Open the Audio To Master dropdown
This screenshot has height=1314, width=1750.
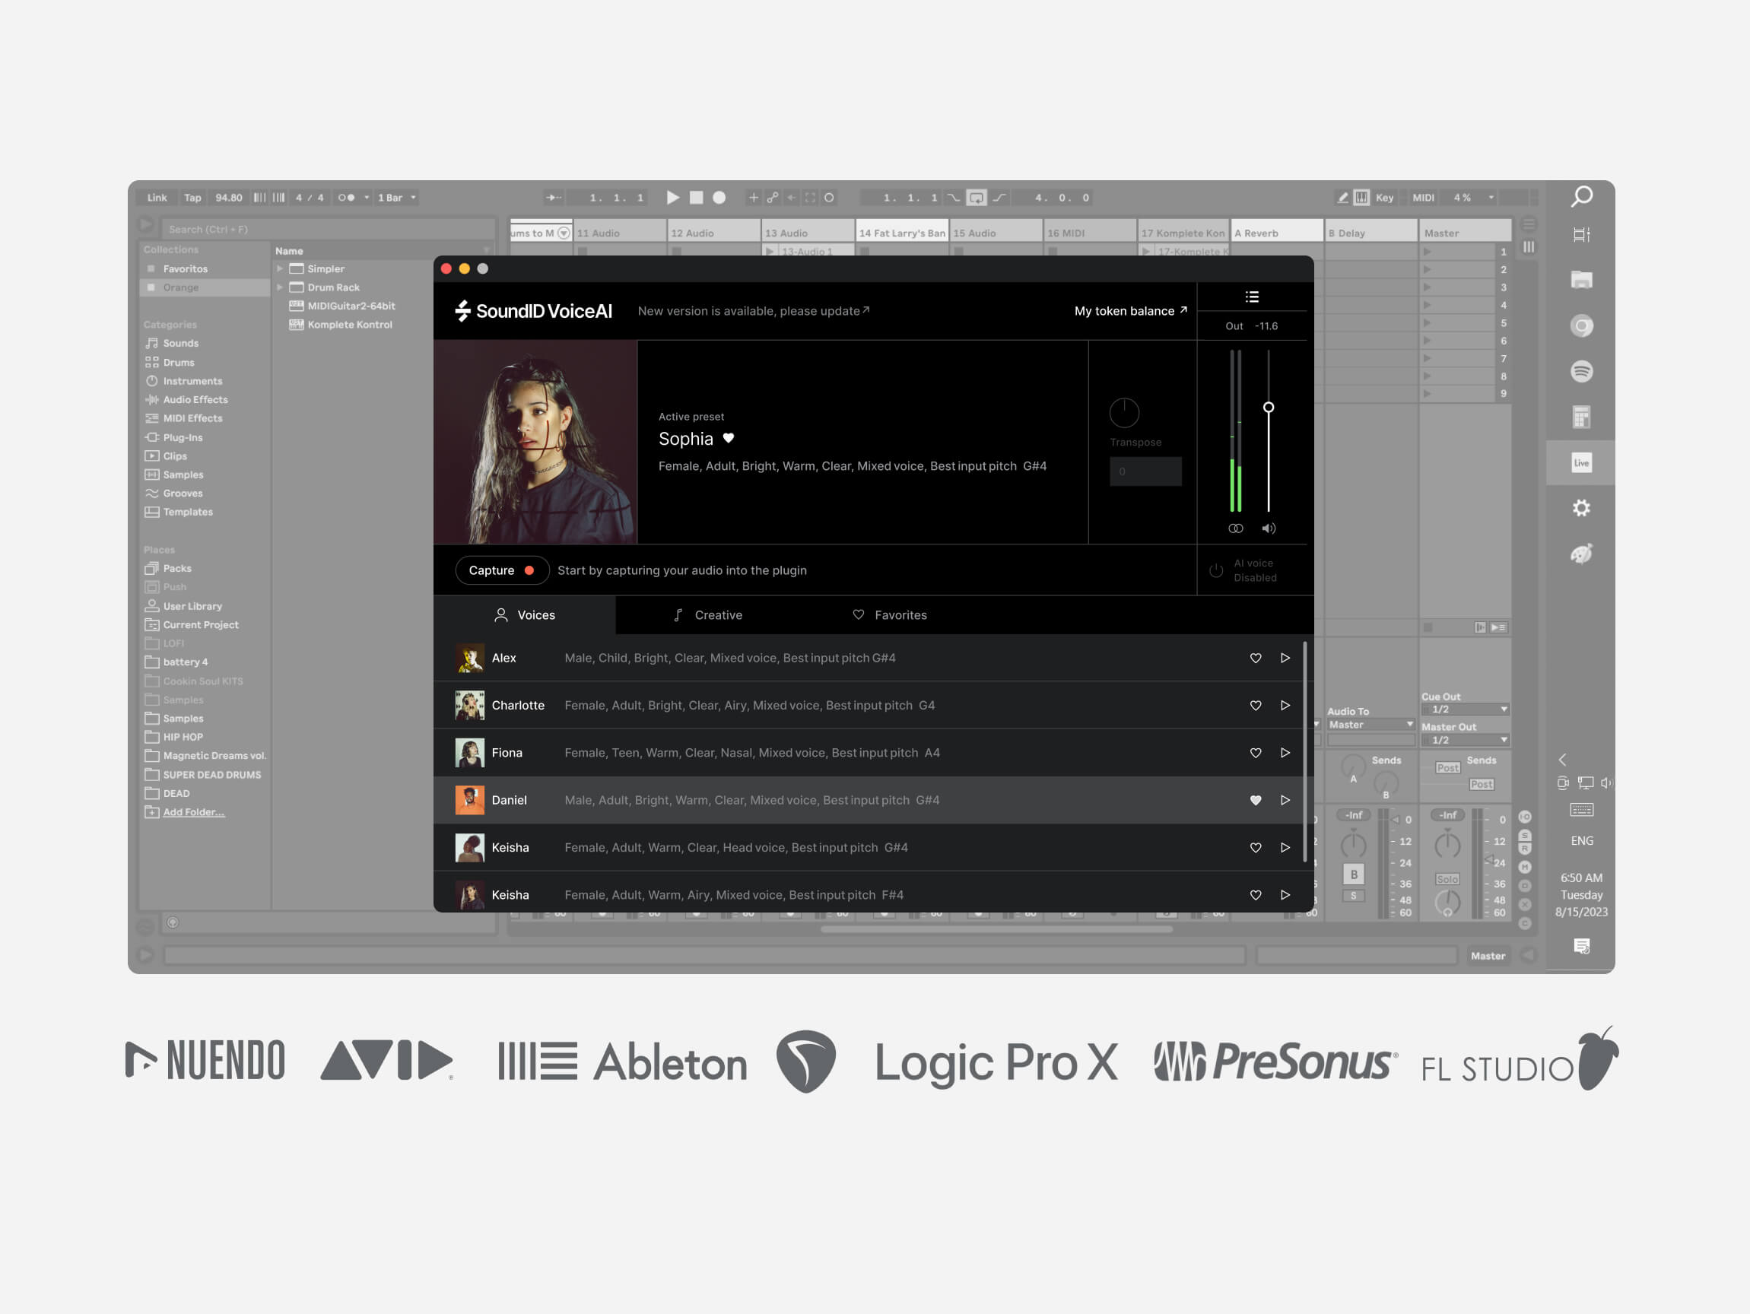click(x=1371, y=725)
